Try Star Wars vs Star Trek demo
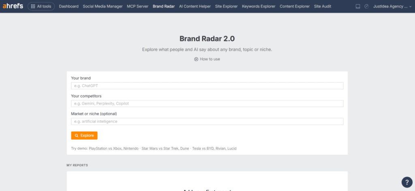Viewport: 415px width, 191px height. [165, 149]
